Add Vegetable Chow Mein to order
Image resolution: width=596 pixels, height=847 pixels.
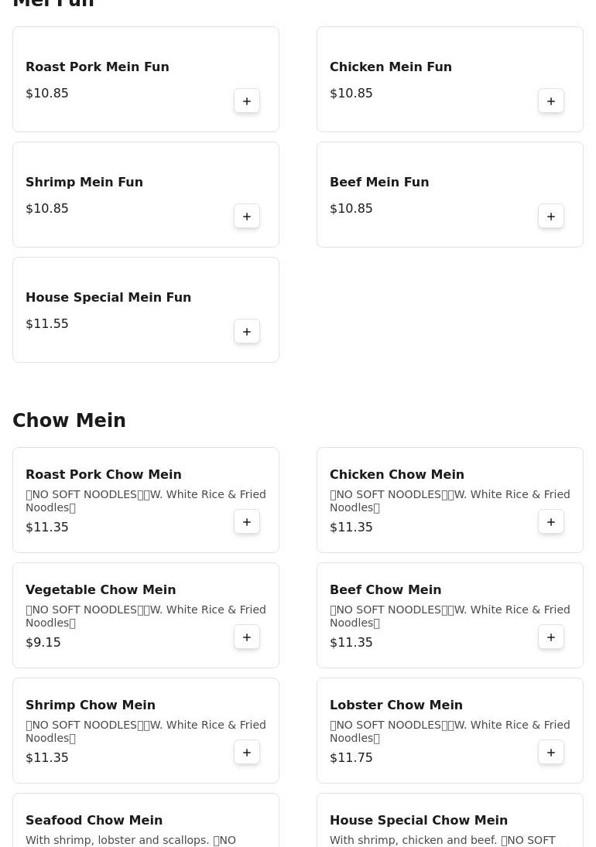click(x=247, y=637)
